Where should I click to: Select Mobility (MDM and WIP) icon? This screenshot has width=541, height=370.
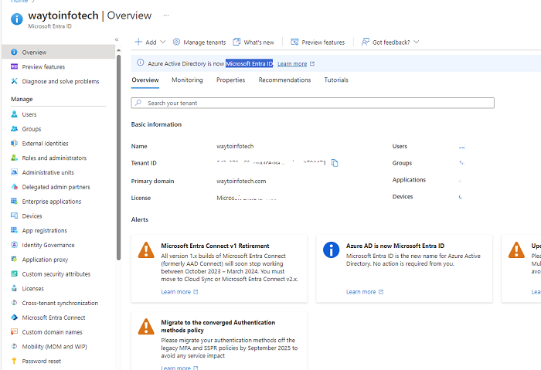pos(14,346)
